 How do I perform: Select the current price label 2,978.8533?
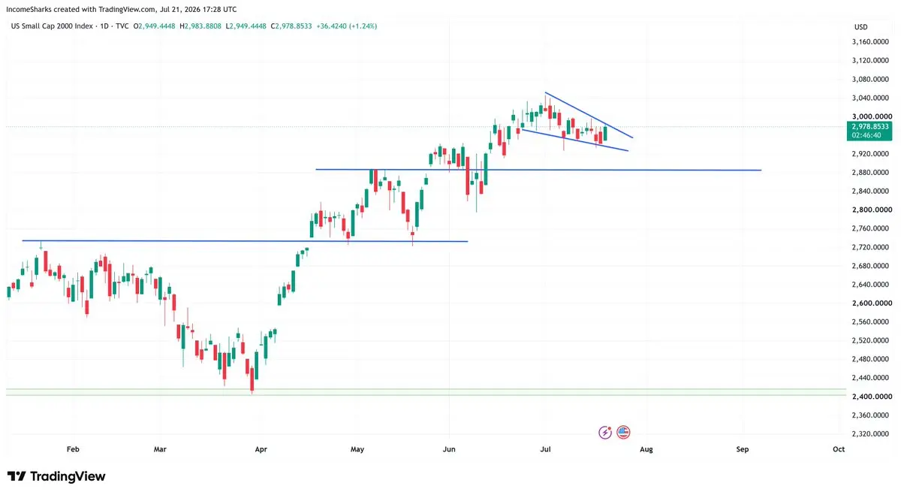[x=870, y=127]
